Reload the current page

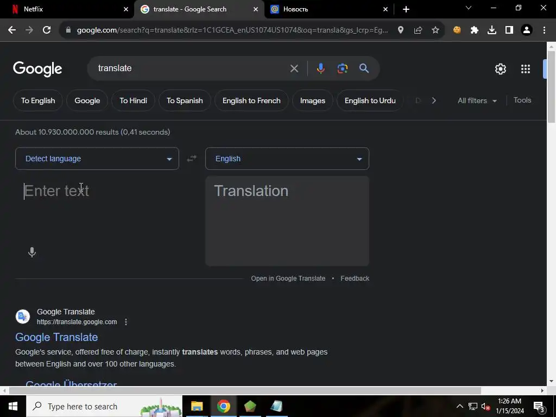(47, 30)
